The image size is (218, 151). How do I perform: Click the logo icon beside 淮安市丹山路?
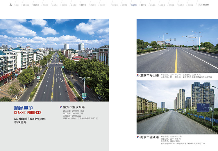(x=138, y=75)
